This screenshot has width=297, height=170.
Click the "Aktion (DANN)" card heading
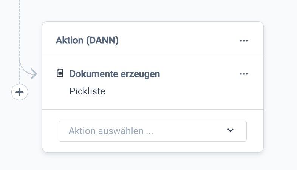(x=87, y=40)
